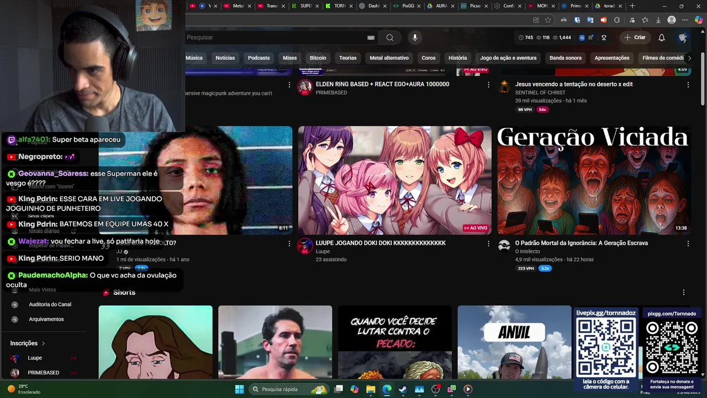Open options for Jesus vencendo a tentação video
Image resolution: width=707 pixels, height=398 pixels.
[x=688, y=85]
